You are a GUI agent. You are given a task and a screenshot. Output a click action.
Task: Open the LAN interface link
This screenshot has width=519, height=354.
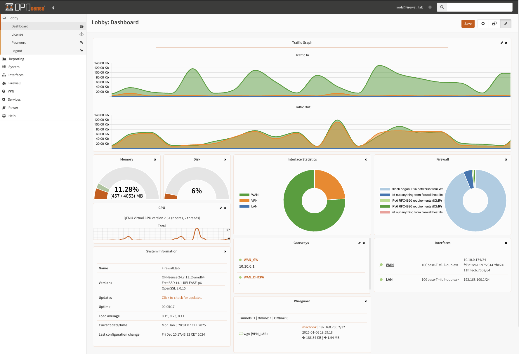pos(389,280)
